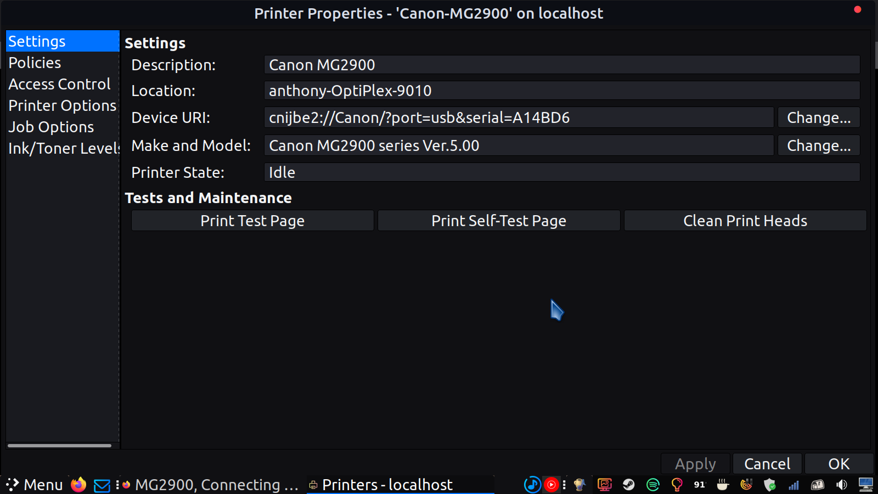Open the network signal bars tray icon
Image resolution: width=878 pixels, height=494 pixels.
tap(793, 485)
